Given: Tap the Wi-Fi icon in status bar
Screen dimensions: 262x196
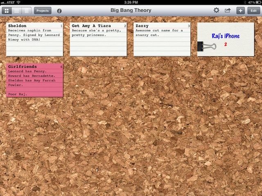Looking at the screenshot, I should [x=18, y=2].
